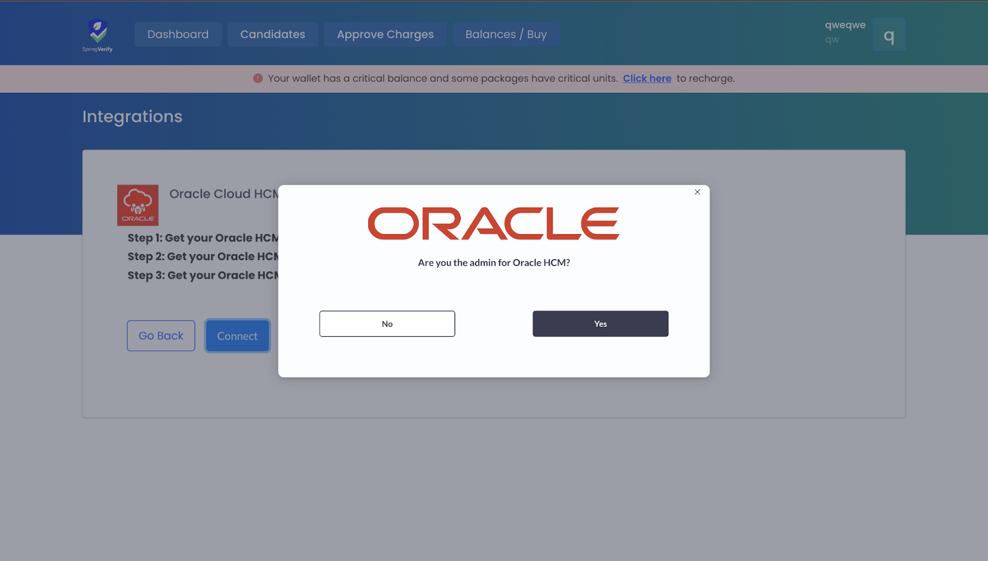The width and height of the screenshot is (988, 561).
Task: Click the red wallet warning icon
Action: coord(258,78)
